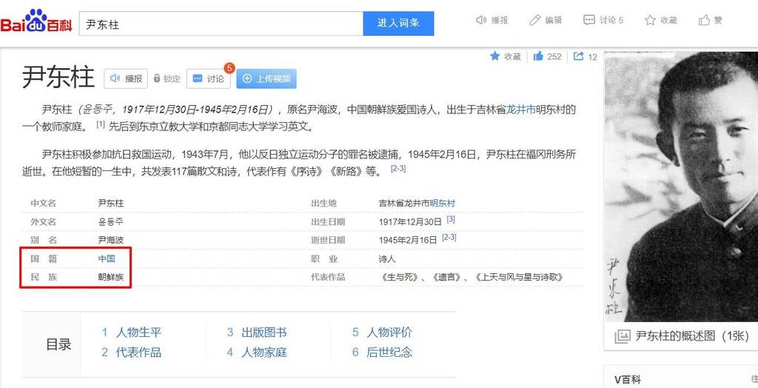Open 讨论 5 in the top bar
The image size is (758, 388).
click(603, 20)
